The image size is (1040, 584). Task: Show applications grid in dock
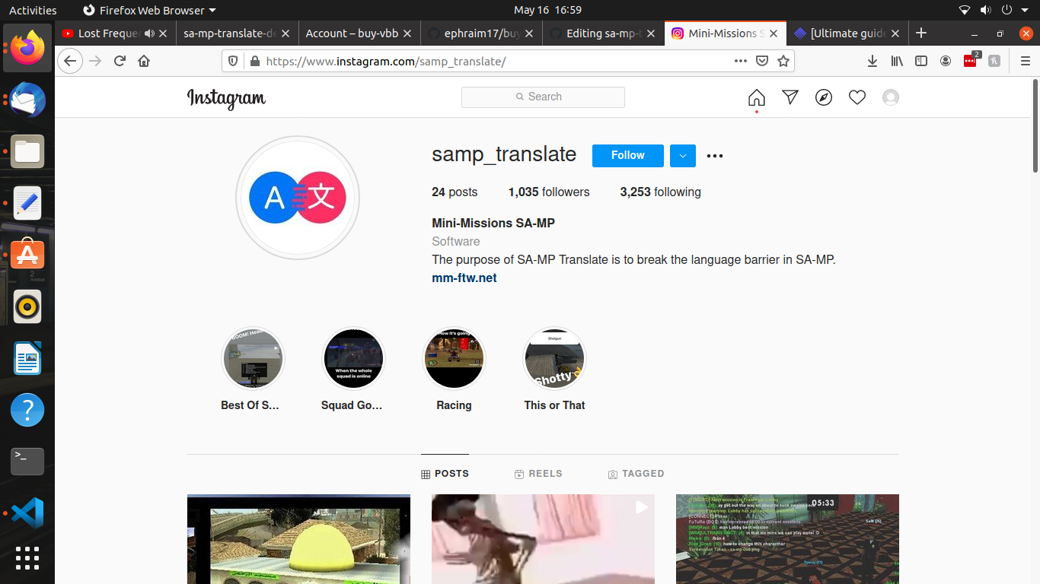point(27,558)
